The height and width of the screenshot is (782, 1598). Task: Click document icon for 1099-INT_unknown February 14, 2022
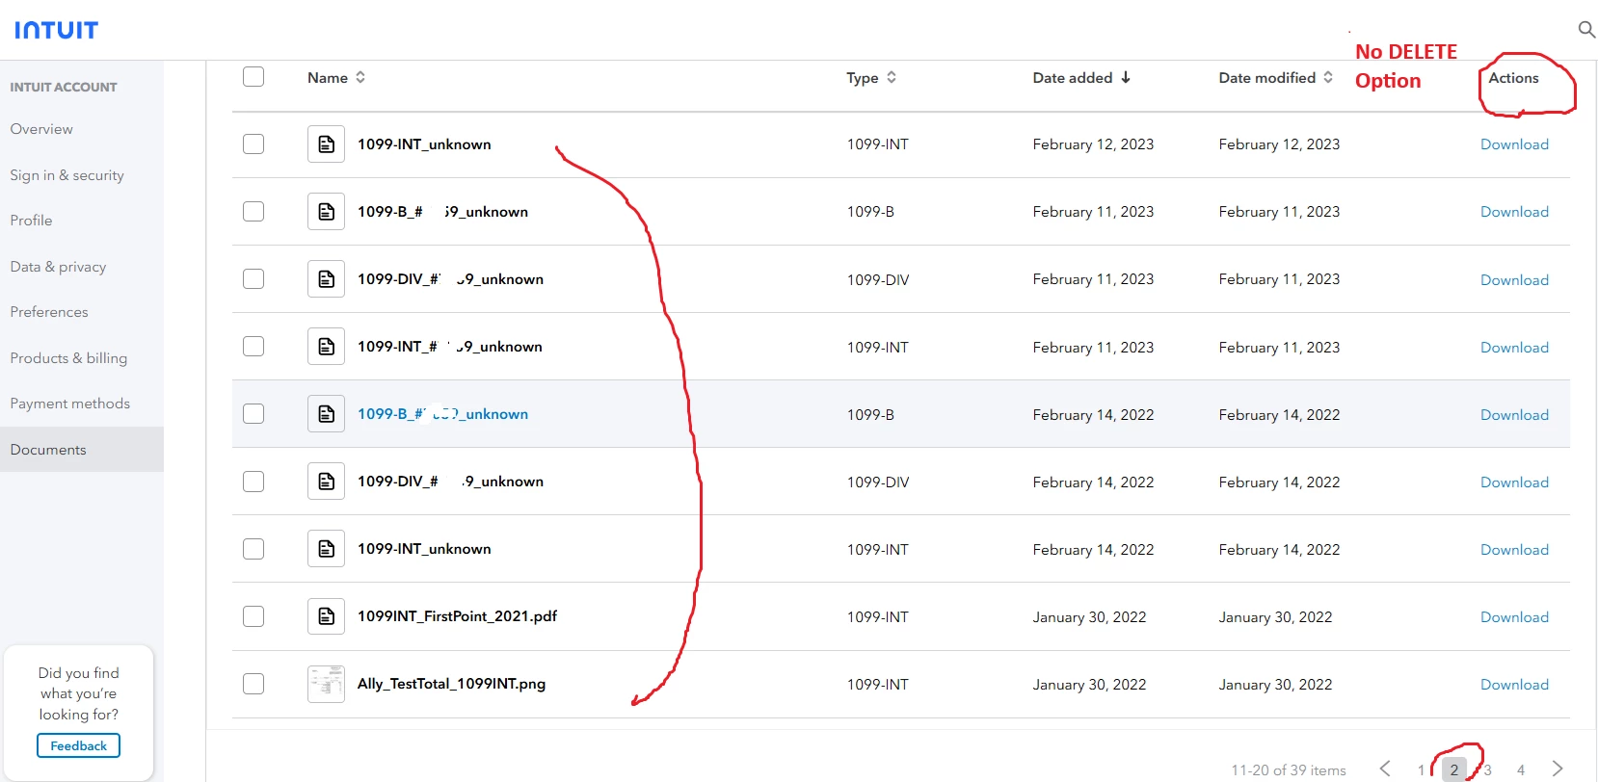pos(326,548)
